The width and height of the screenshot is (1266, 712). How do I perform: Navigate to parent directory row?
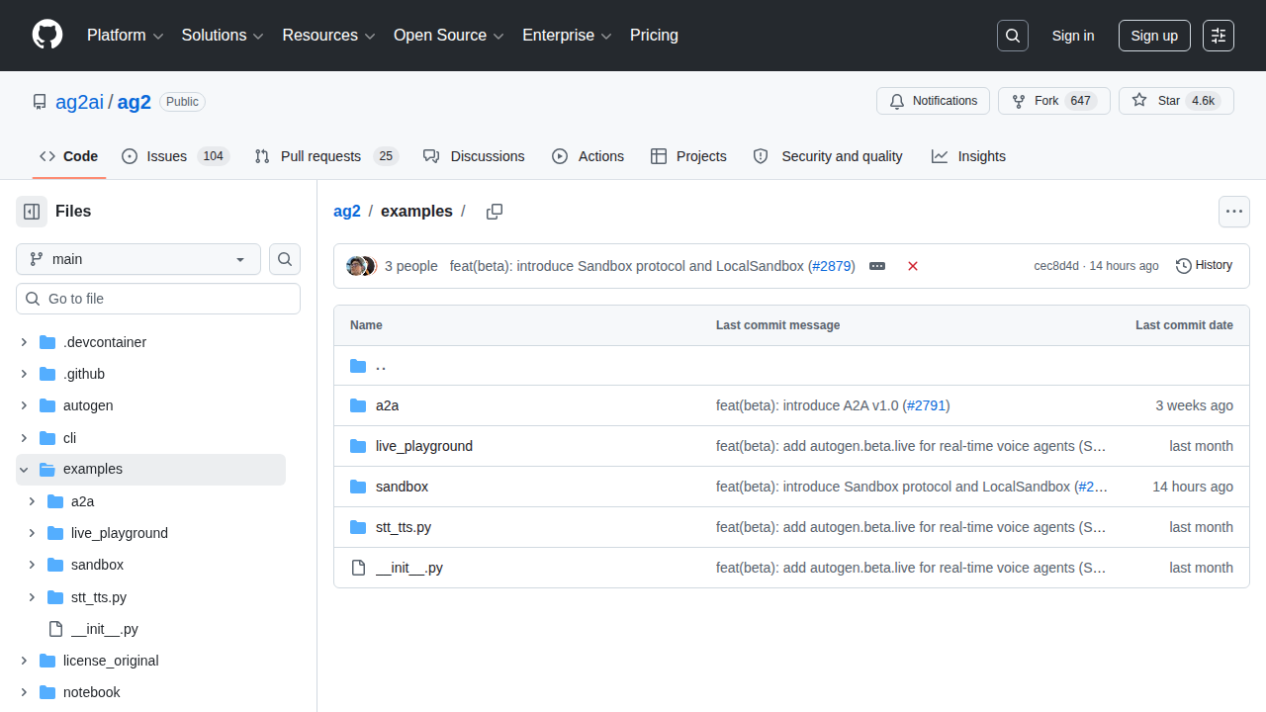[791, 366]
